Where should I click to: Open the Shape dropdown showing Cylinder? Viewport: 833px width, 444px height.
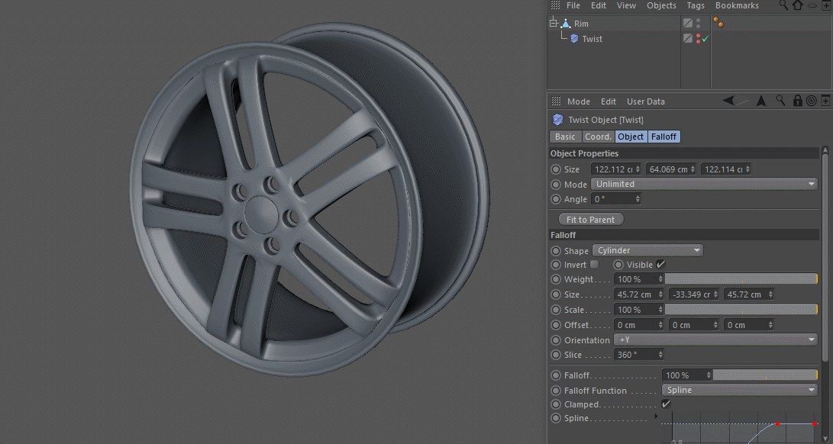[x=647, y=250]
